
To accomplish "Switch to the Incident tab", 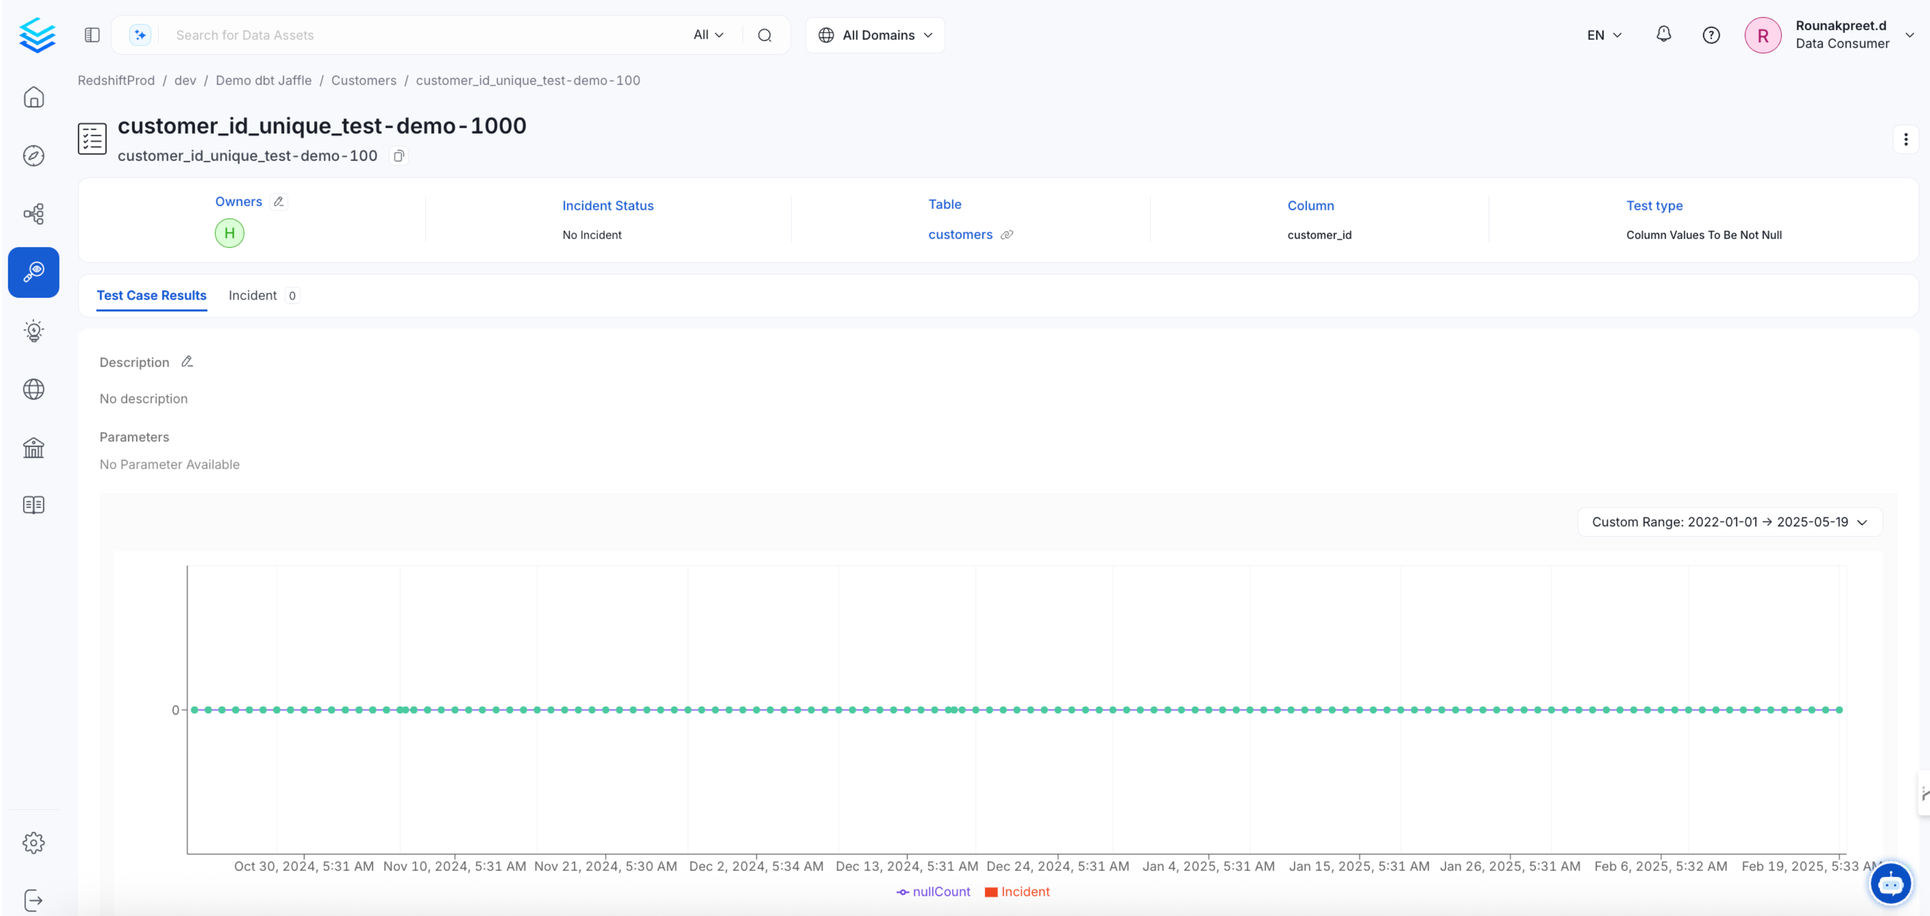I will [x=252, y=295].
